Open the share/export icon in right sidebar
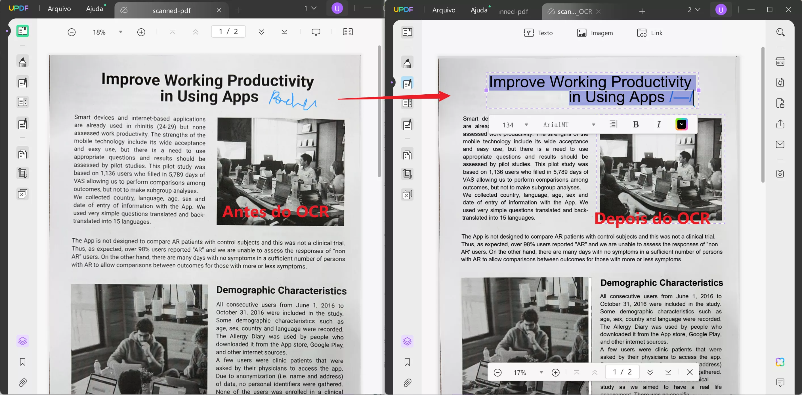802x395 pixels. (780, 124)
